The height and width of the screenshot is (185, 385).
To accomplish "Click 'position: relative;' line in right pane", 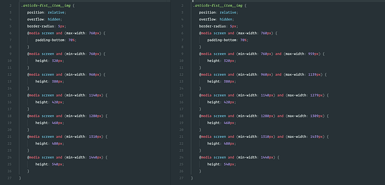I will pyautogui.click(x=218, y=12).
